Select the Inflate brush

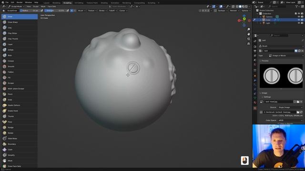20,50
